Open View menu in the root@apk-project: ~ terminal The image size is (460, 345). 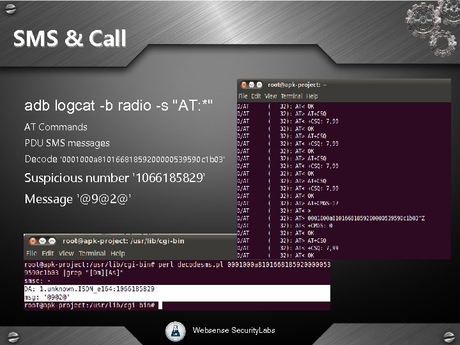270,96
